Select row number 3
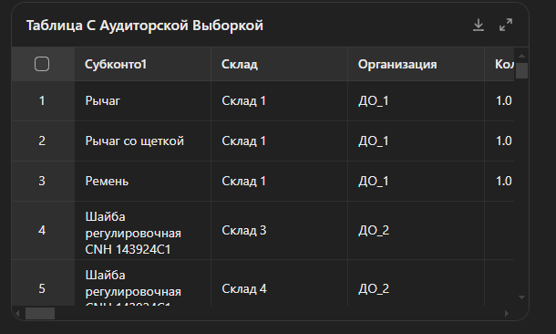Image resolution: width=556 pixels, height=334 pixels. [x=42, y=181]
